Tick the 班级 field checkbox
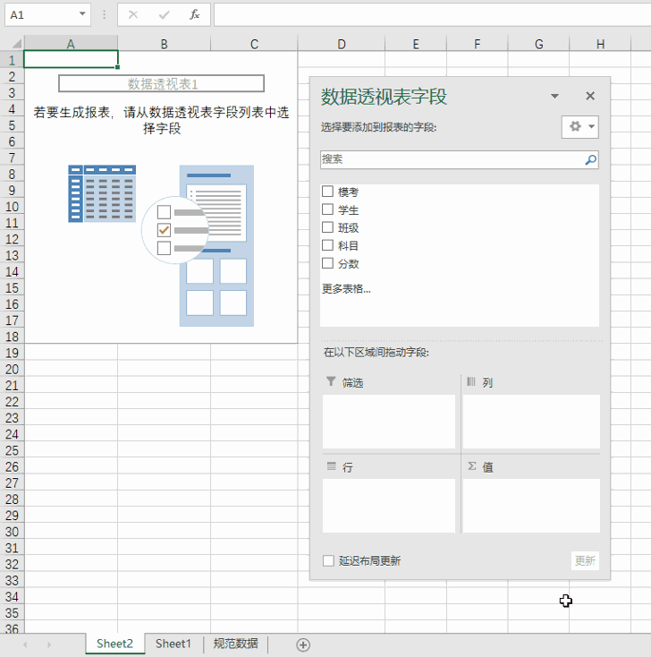The height and width of the screenshot is (657, 651). [x=328, y=227]
